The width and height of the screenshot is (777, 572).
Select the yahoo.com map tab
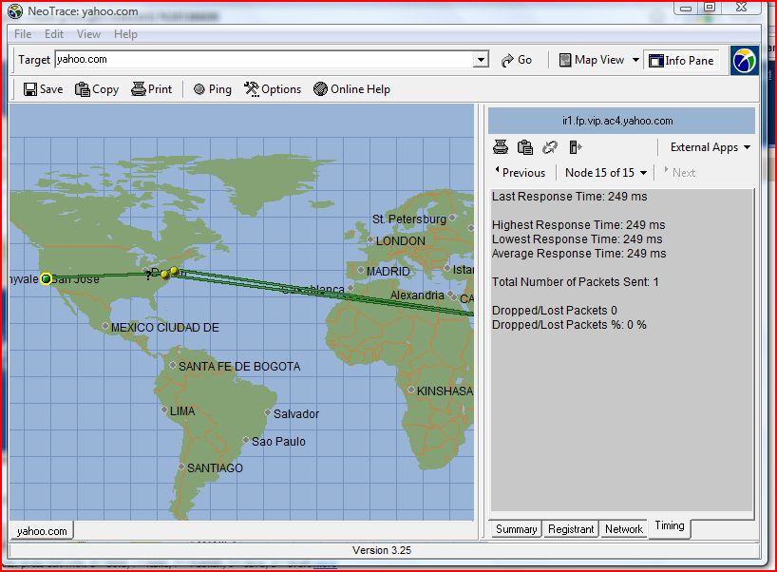click(x=42, y=531)
